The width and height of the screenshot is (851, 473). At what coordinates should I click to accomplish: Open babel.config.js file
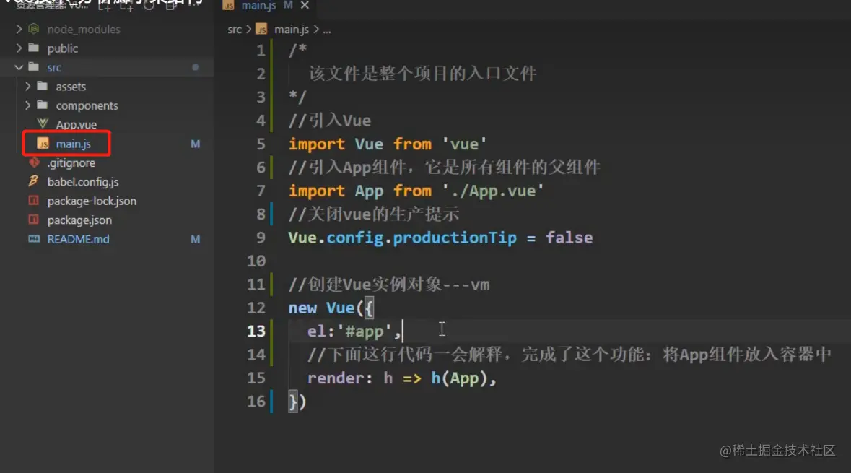[82, 182]
